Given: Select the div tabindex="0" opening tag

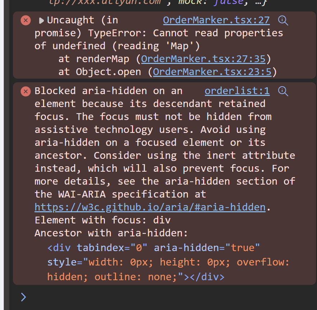Looking at the screenshot, I should point(97,248).
